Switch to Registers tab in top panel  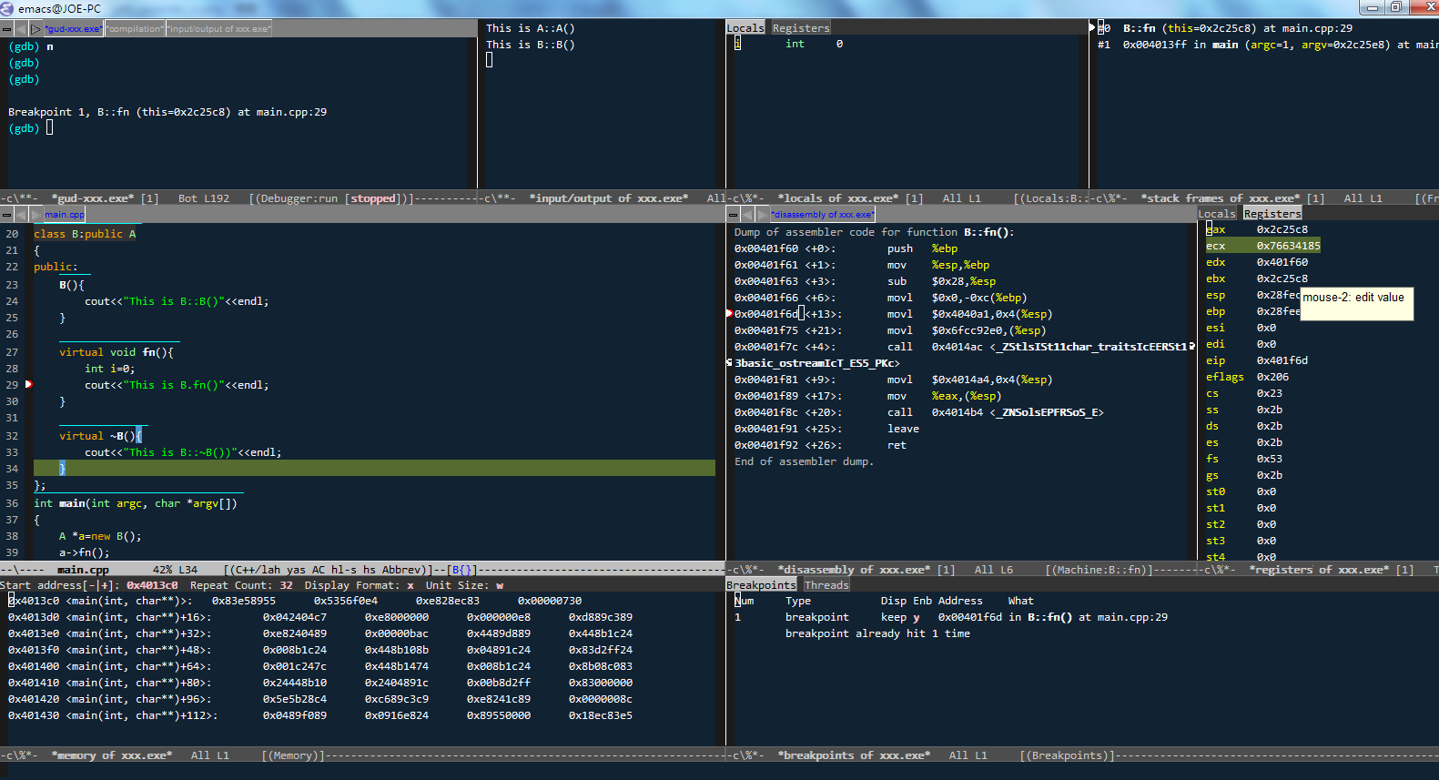(801, 28)
